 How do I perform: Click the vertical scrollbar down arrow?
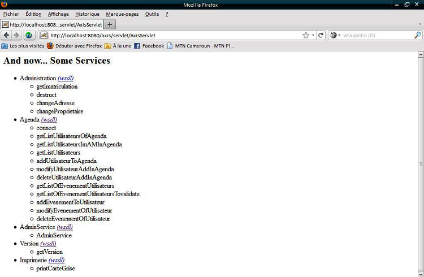(x=420, y=273)
